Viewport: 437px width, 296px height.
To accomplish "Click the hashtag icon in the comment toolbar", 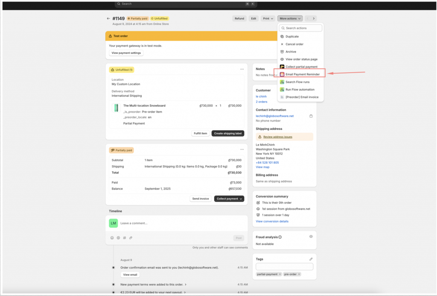I will 124,238.
